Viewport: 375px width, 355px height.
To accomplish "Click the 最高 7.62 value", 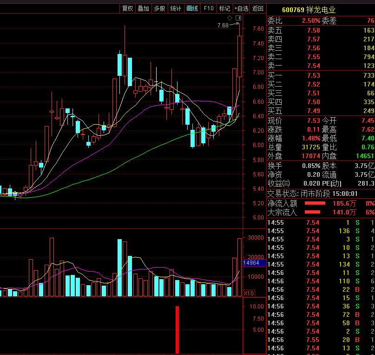I will (368, 129).
